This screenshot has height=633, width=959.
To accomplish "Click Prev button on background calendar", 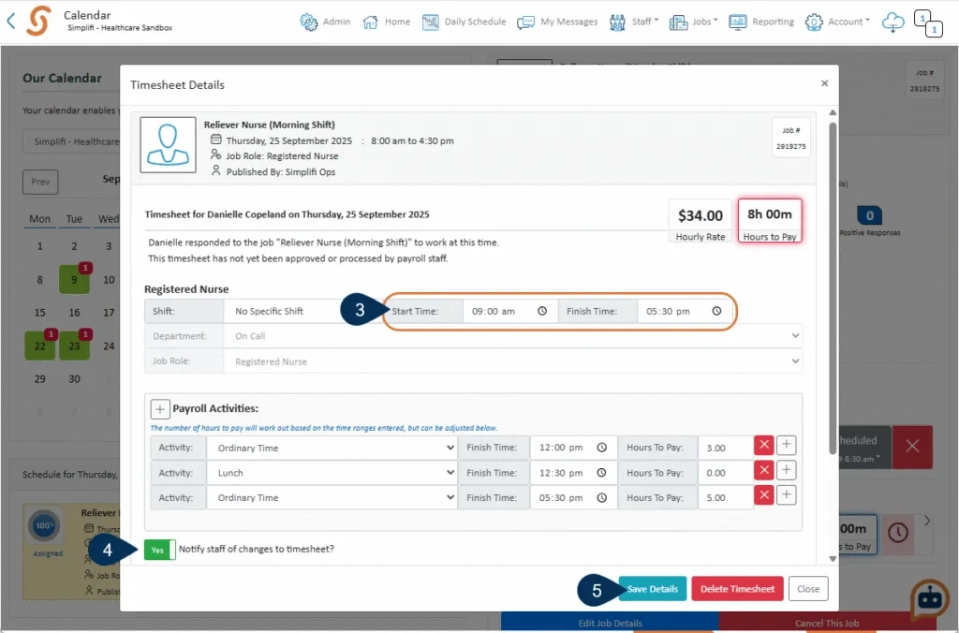I will 40,182.
